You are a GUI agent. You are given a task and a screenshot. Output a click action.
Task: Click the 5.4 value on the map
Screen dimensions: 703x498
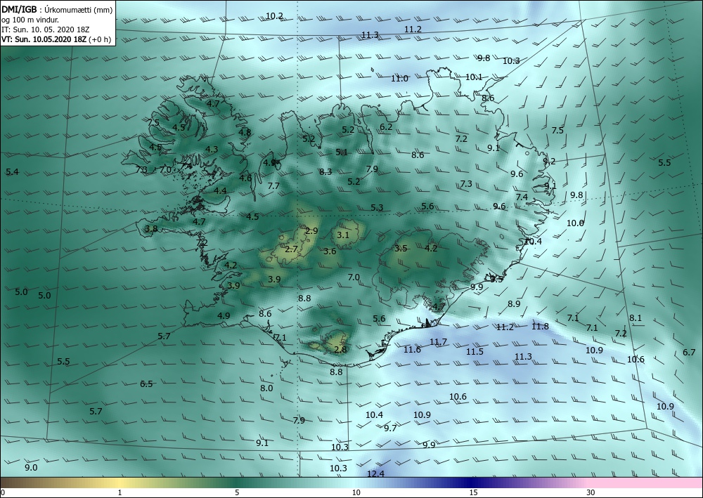click(x=13, y=171)
